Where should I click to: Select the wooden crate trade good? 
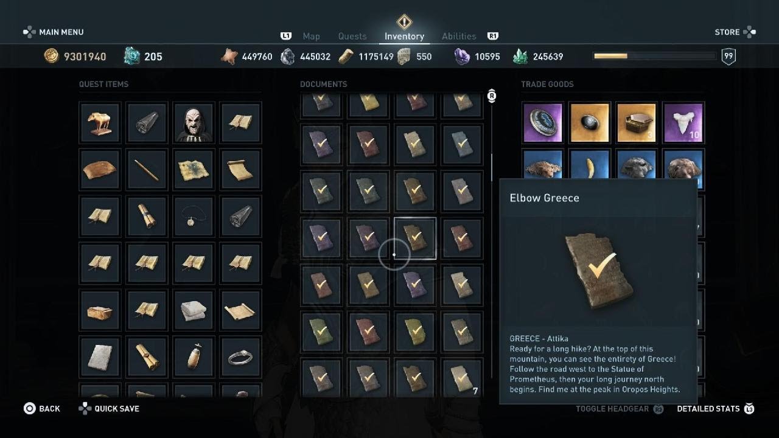[637, 122]
